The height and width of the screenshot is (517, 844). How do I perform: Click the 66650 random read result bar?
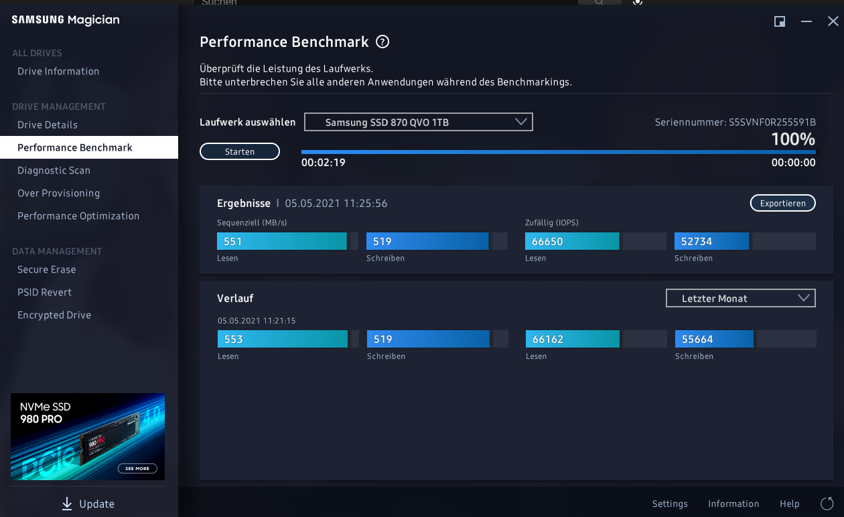[x=595, y=241]
